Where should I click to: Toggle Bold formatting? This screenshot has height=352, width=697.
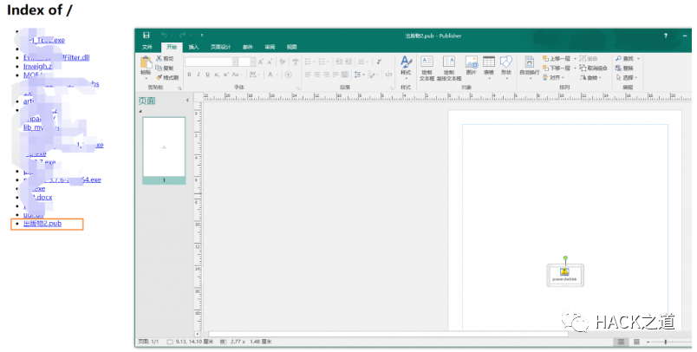click(189, 75)
